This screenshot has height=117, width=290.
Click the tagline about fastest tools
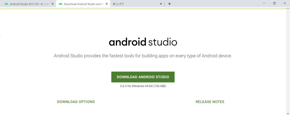pyautogui.click(x=143, y=56)
